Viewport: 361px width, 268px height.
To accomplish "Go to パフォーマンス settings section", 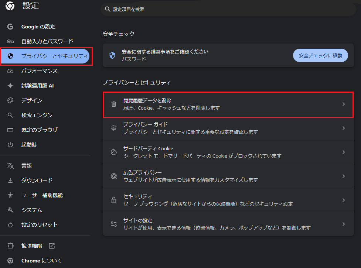I will point(40,71).
